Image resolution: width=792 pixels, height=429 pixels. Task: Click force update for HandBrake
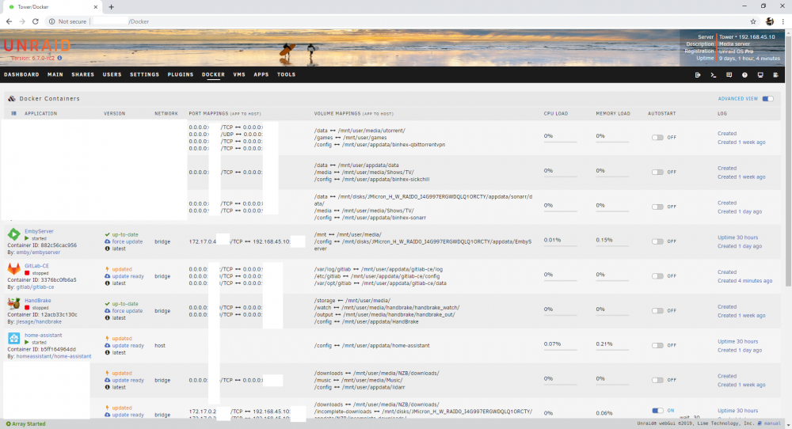coord(128,311)
